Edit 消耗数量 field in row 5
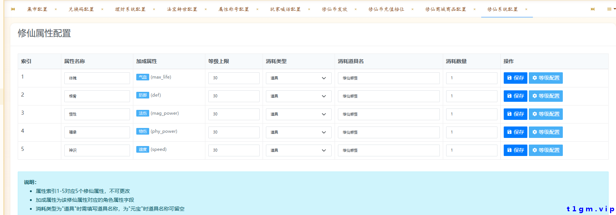This screenshot has width=616, height=215. (x=472, y=150)
